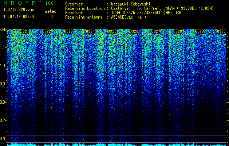
Task: Click the 1.0 frequency axis label
Action: tap(3, 66)
